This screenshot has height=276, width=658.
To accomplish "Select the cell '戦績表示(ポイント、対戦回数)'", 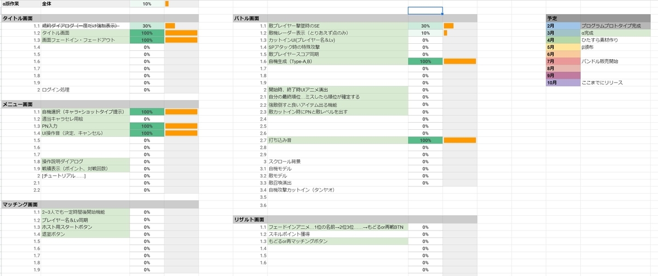I will coord(85,169).
